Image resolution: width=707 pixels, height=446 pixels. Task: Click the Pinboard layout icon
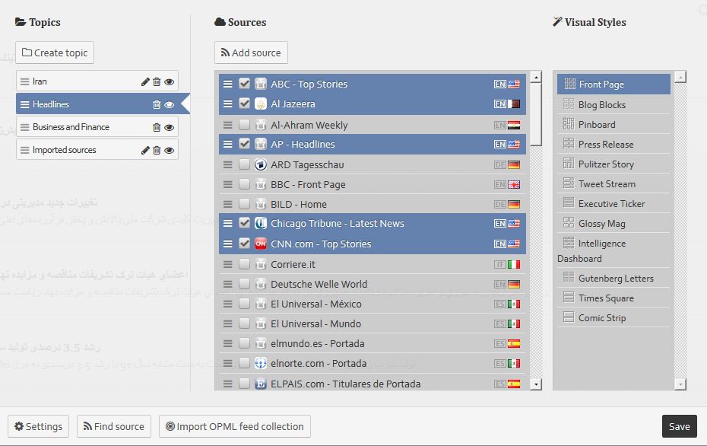569,123
